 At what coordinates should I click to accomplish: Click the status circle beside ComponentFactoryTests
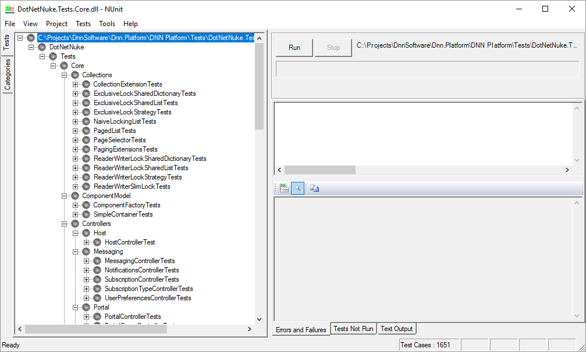[x=86, y=205]
